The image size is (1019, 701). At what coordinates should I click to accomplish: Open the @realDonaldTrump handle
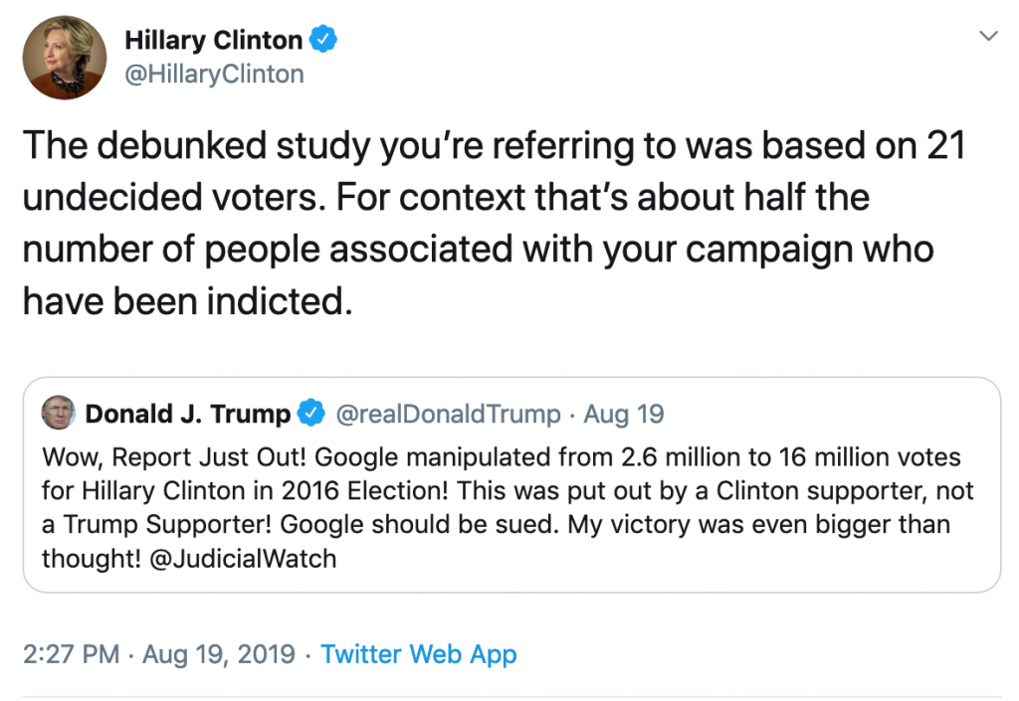tap(448, 414)
